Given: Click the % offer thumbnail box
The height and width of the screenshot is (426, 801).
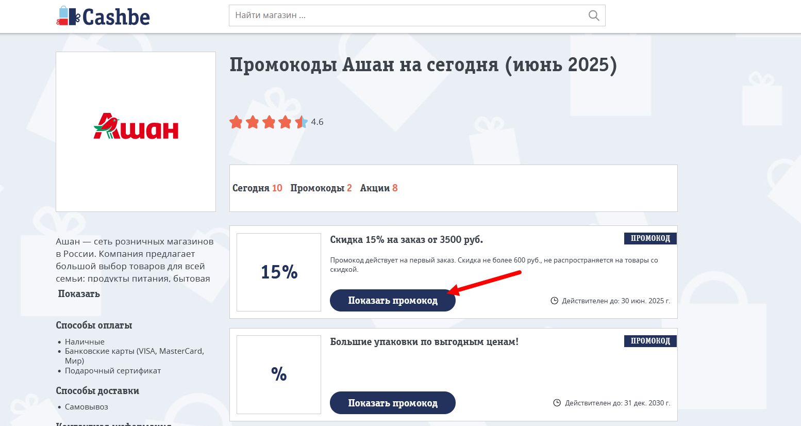Looking at the screenshot, I should coord(279,374).
